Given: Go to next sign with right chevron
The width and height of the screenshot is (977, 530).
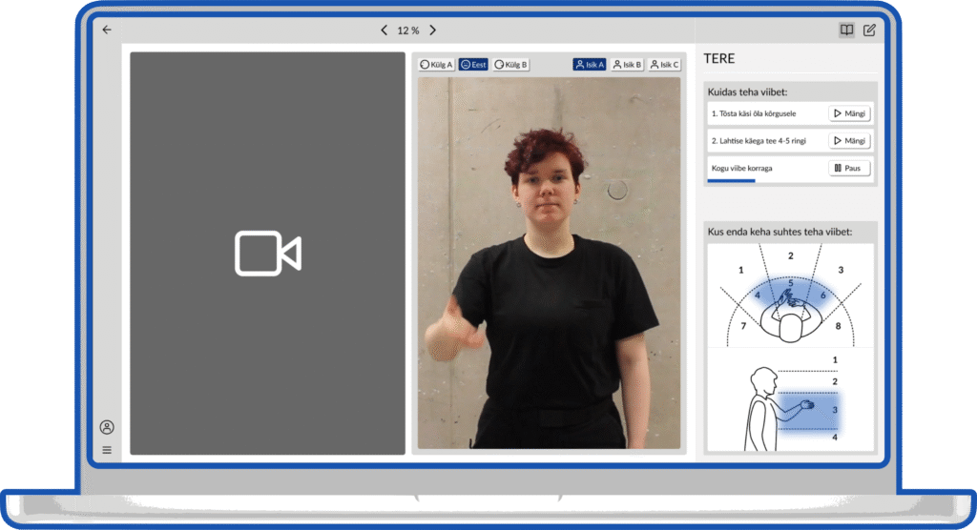Looking at the screenshot, I should [x=433, y=31].
